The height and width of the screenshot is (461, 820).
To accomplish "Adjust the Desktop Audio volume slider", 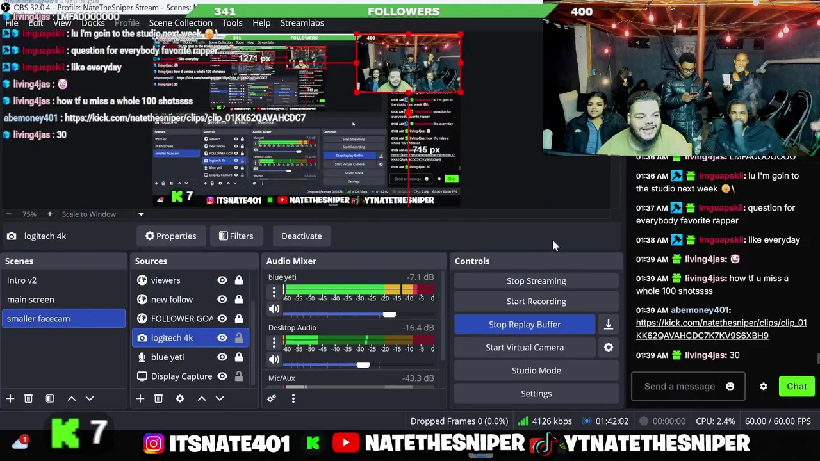I will point(363,365).
